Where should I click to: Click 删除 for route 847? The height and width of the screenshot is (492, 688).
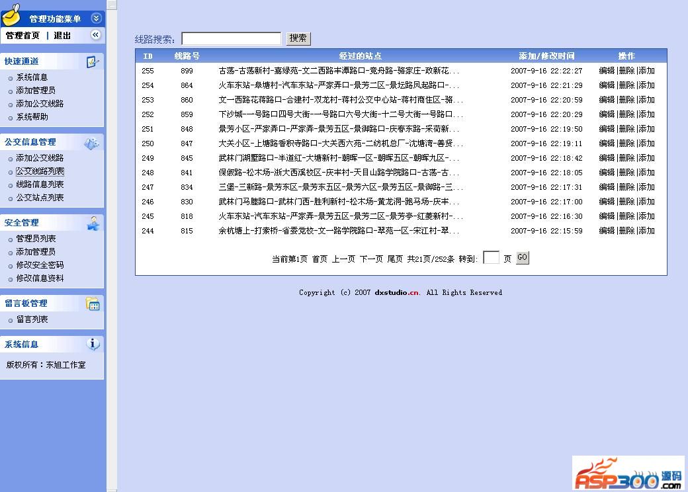click(x=626, y=143)
